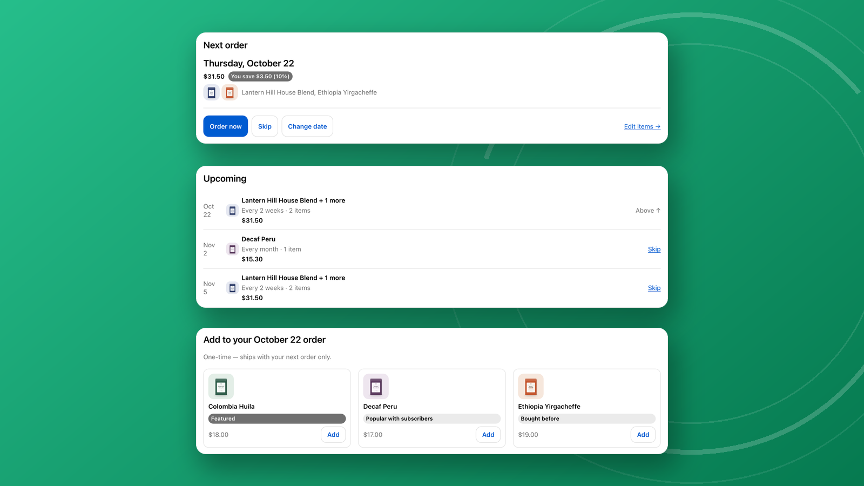The image size is (864, 486).
Task: Click the Decaf Peru product image in add-ons
Action: point(376,387)
